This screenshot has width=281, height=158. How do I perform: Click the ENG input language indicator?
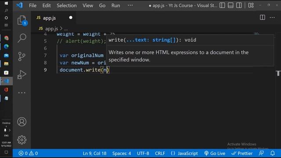click(x=6, y=136)
